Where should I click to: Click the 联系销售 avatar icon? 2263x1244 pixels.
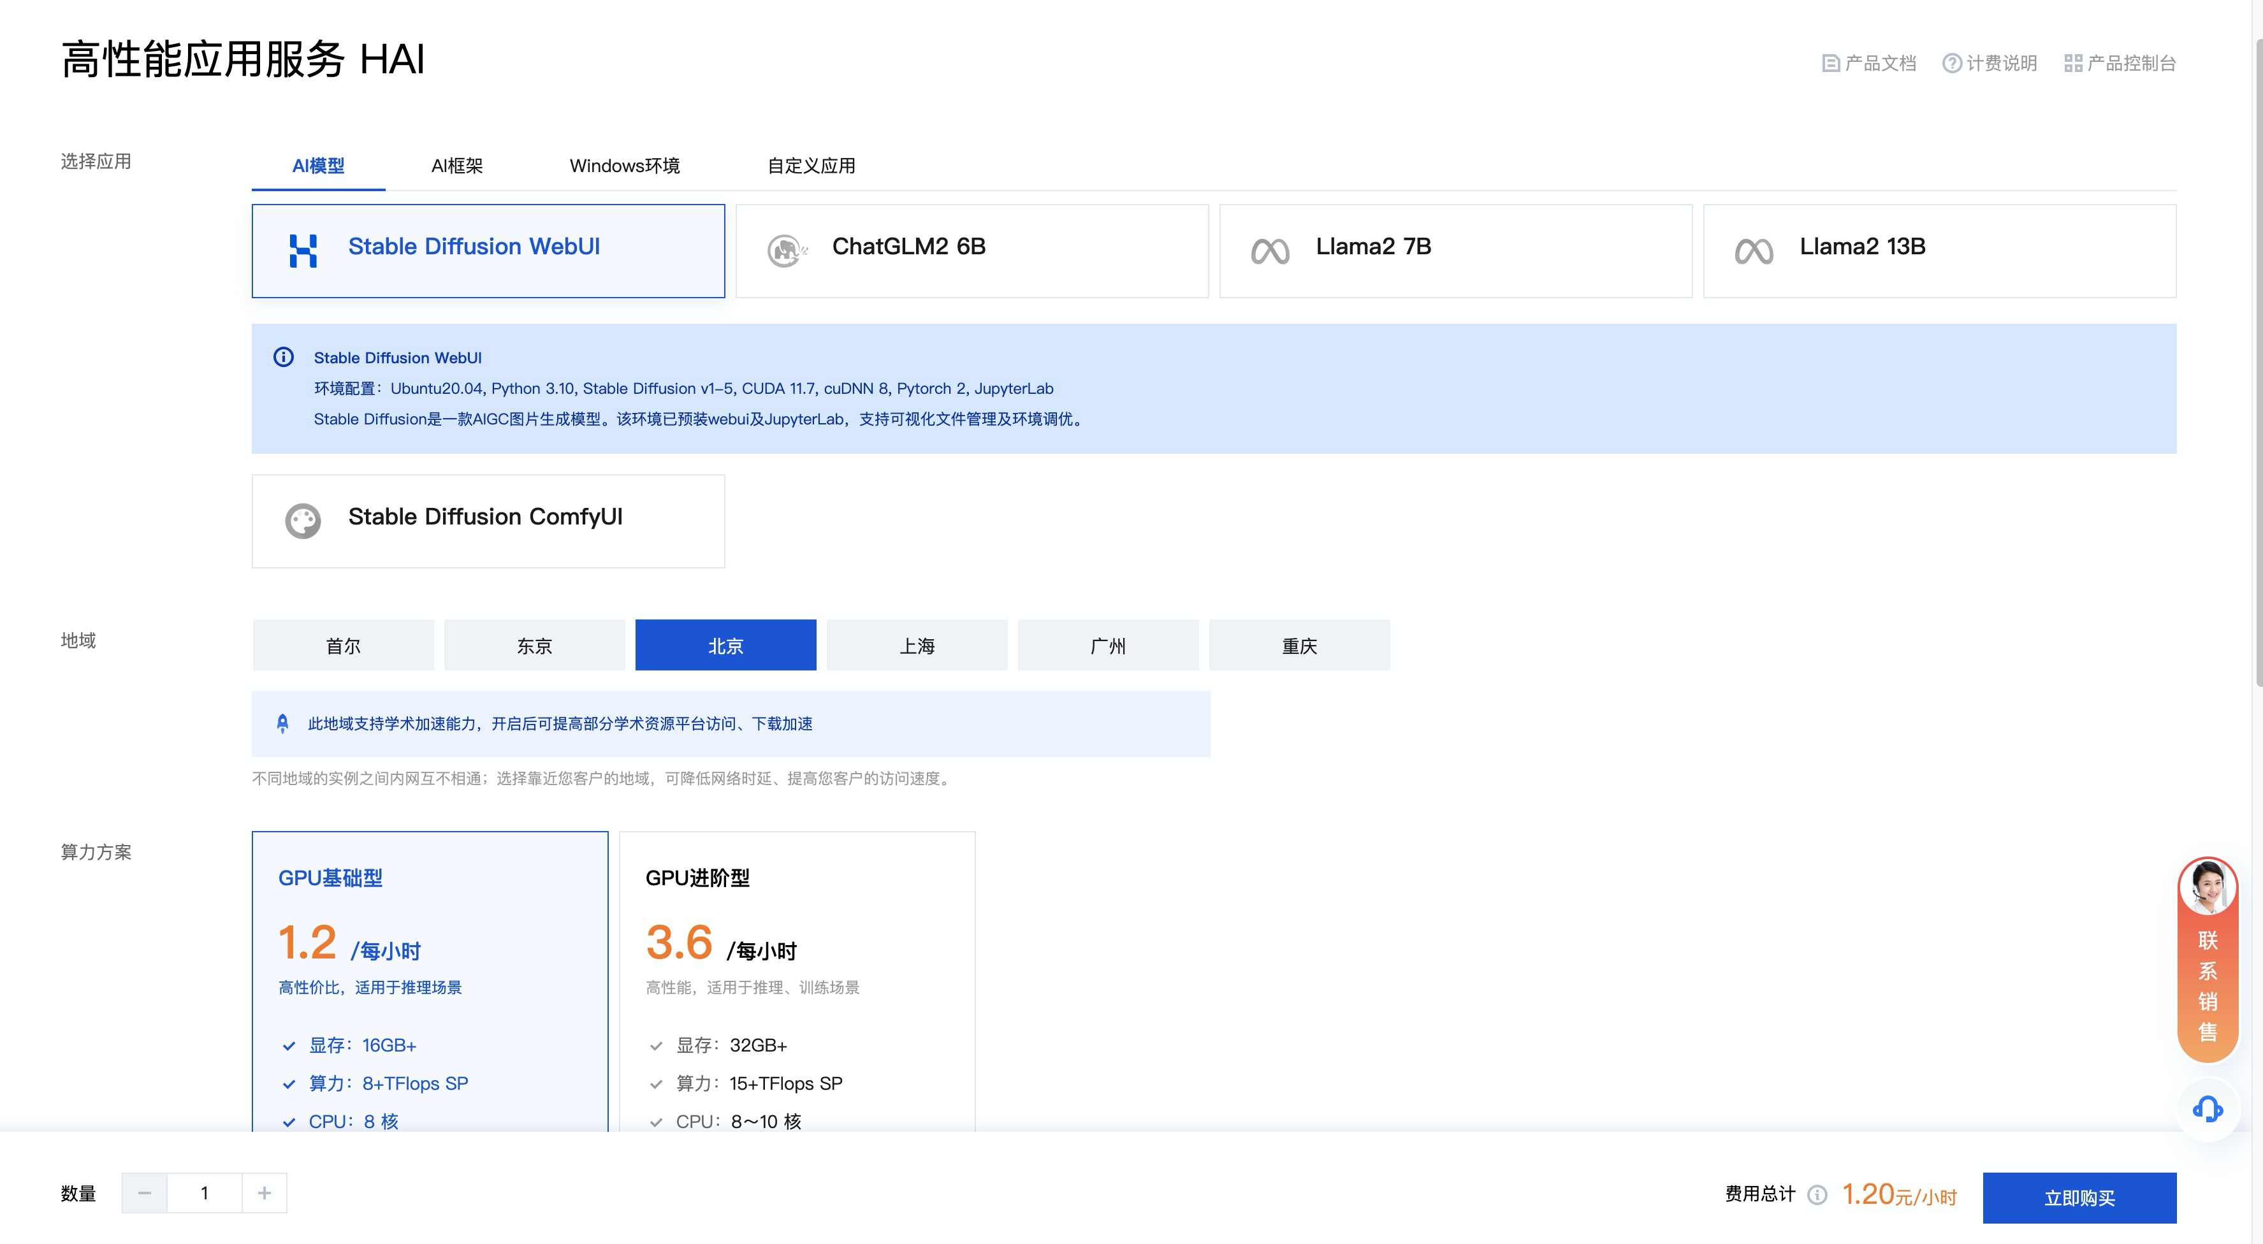2208,886
